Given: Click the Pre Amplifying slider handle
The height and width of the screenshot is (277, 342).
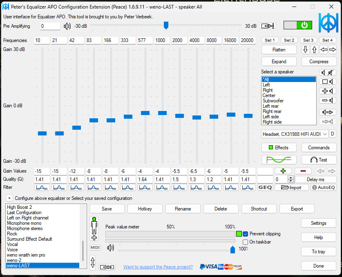Looking at the screenshot, I should [166, 26].
